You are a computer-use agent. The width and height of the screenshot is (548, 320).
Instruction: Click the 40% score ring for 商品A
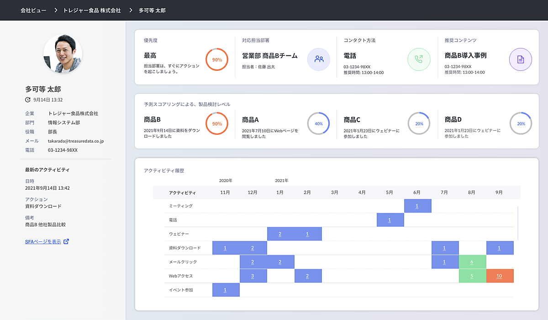pos(318,123)
